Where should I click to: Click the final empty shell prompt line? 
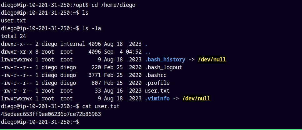coord(41,122)
